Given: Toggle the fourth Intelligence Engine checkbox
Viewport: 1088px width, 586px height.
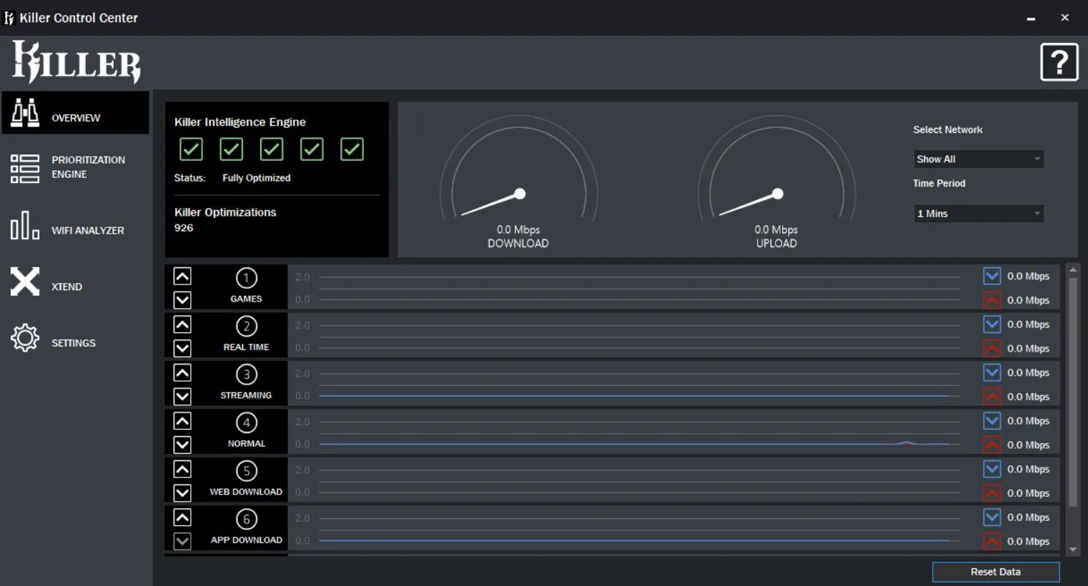Looking at the screenshot, I should 312,149.
